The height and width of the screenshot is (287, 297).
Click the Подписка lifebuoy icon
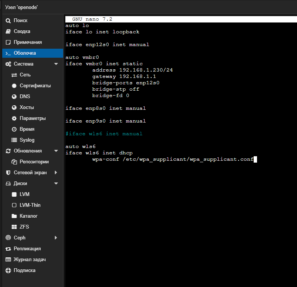tap(8, 271)
